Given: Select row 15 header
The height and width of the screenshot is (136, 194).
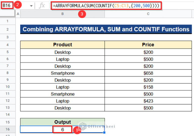Looking at the screenshot, I should (x=8, y=122).
